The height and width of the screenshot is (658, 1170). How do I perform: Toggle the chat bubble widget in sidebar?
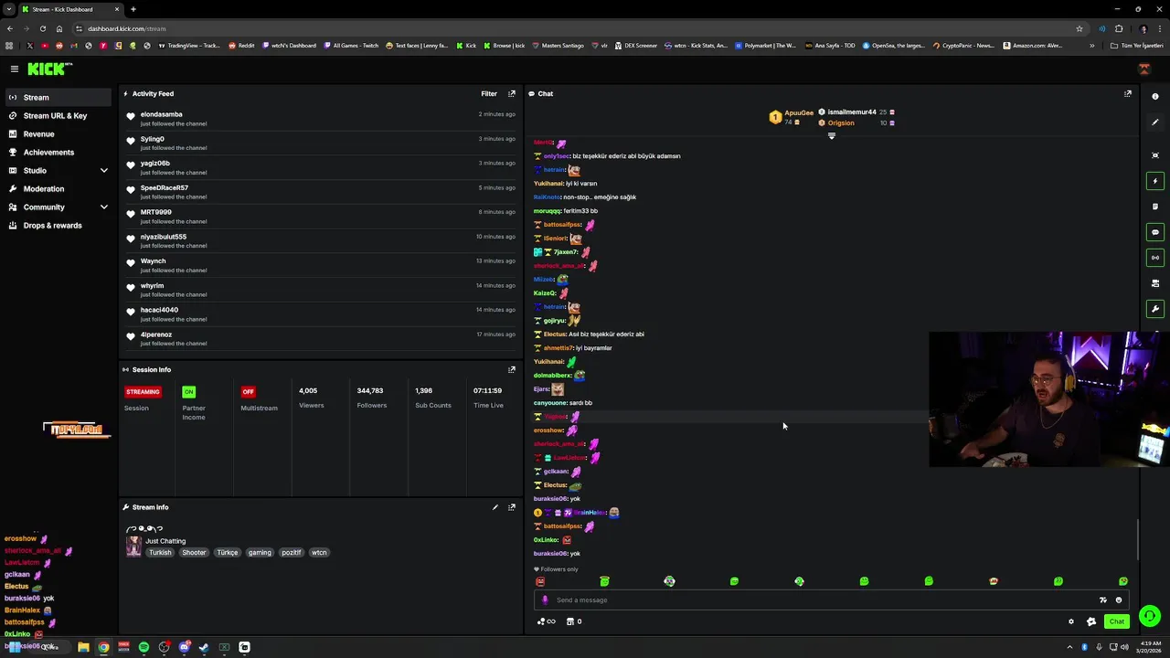click(x=1155, y=232)
